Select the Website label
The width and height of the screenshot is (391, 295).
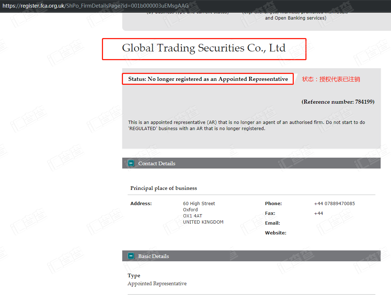pyautogui.click(x=276, y=233)
